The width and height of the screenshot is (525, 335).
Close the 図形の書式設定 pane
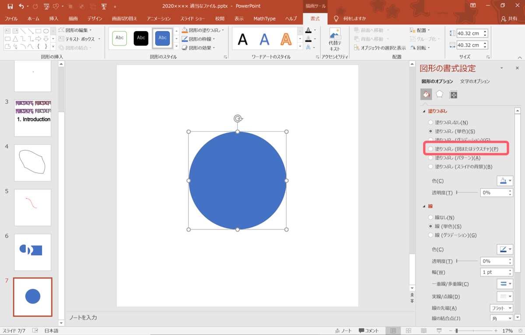(x=517, y=68)
